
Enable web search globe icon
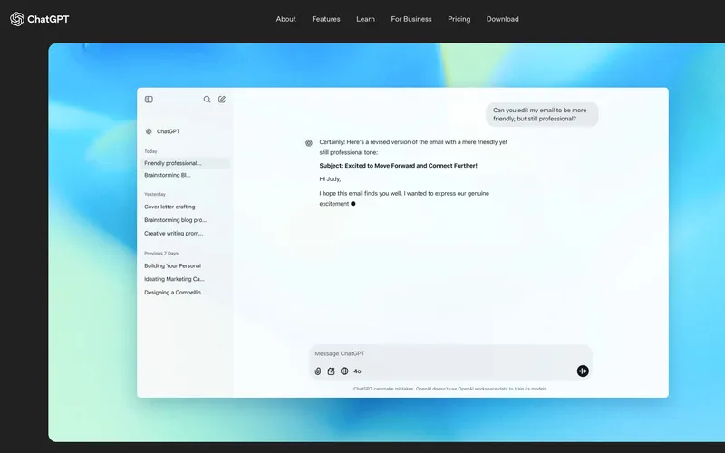coord(344,371)
